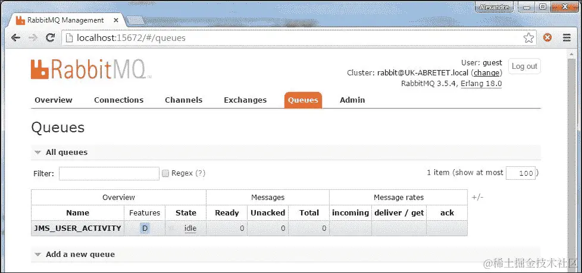This screenshot has height=273, width=582.
Task: Click the cluster change link
Action: (x=487, y=73)
